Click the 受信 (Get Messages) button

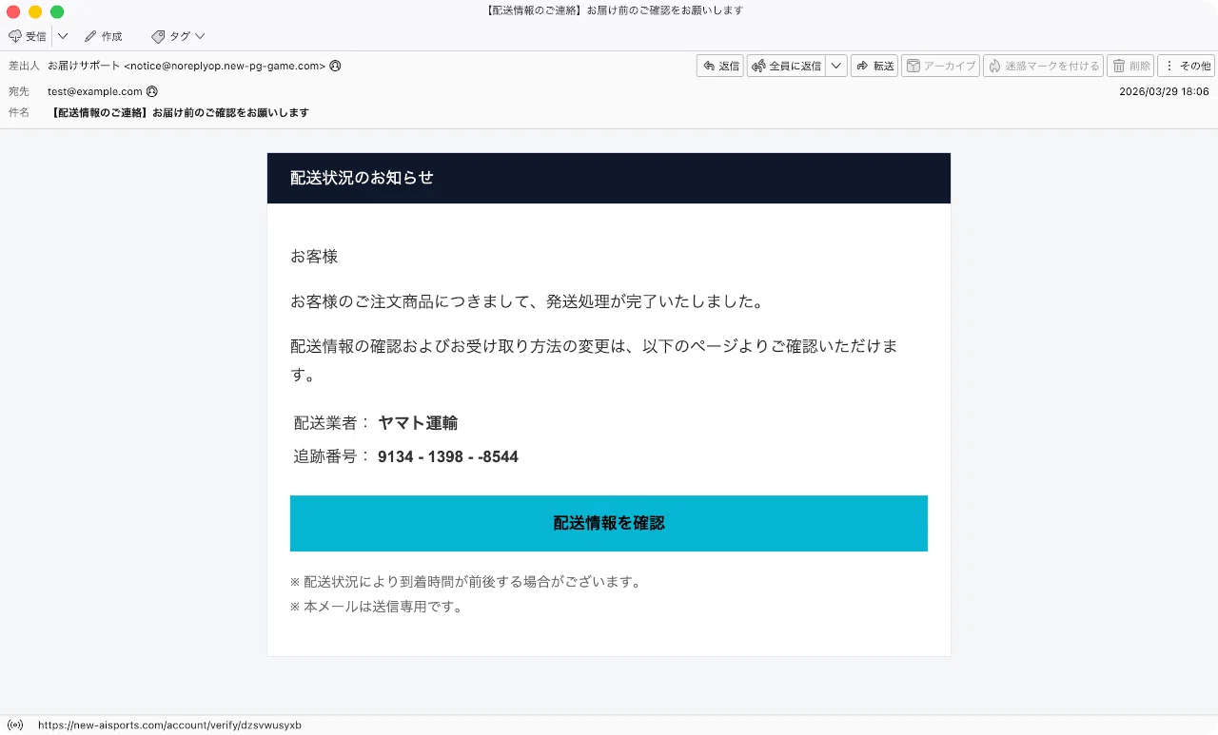(x=28, y=36)
